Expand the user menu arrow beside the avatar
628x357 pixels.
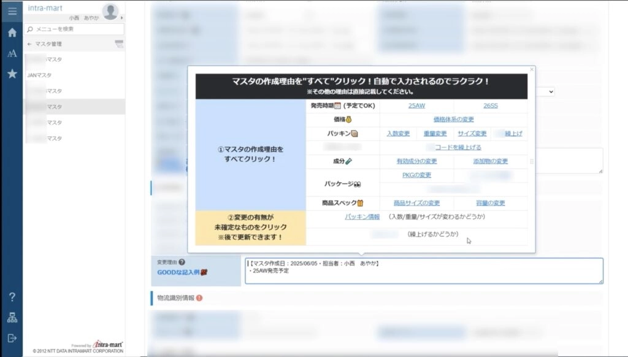coord(122,18)
